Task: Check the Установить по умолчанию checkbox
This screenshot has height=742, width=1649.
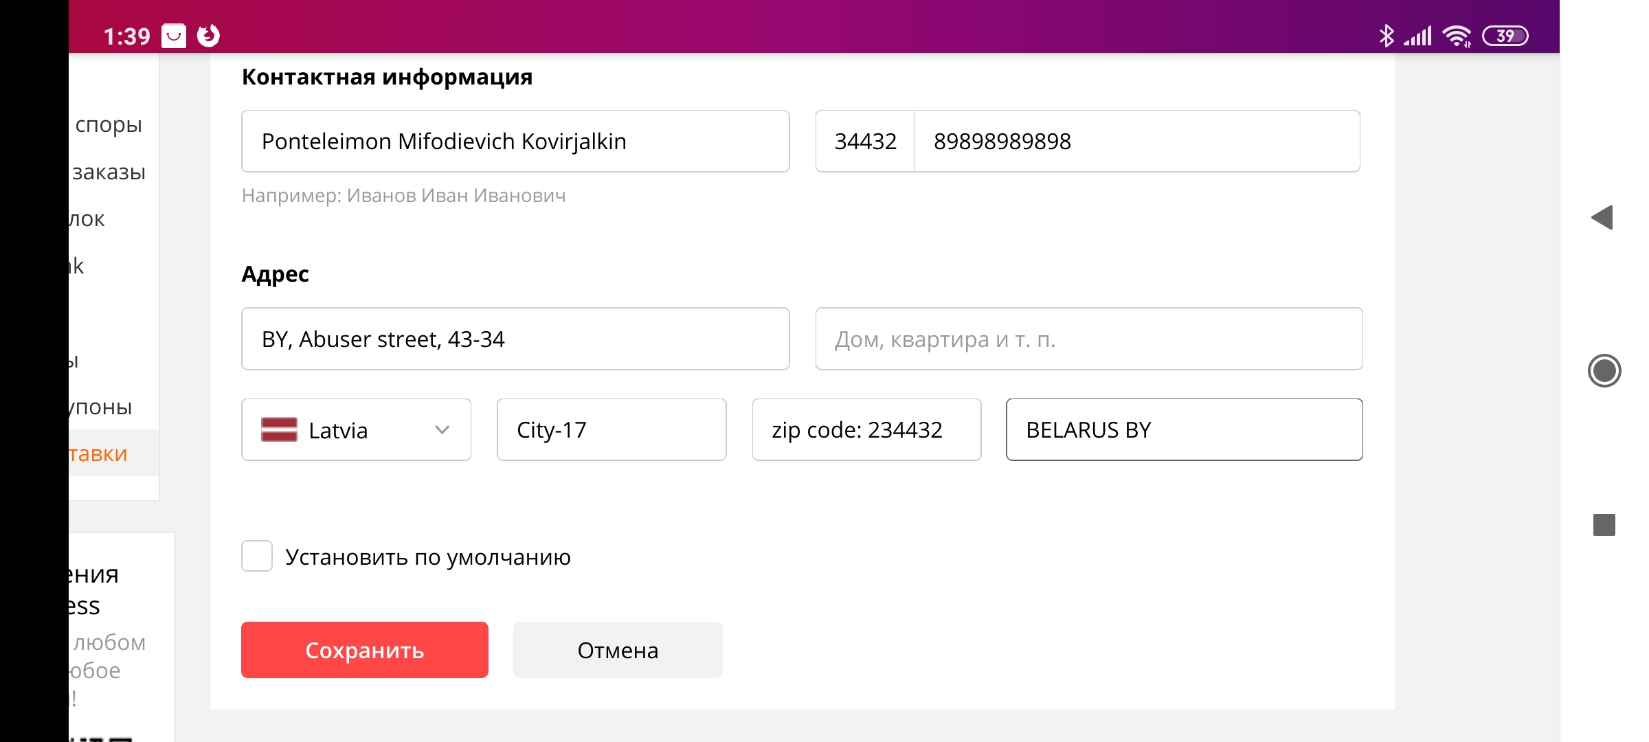Action: 257,556
